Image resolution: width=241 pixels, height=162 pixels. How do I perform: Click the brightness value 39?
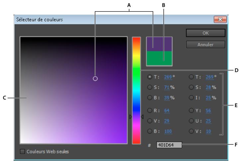click(x=167, y=98)
